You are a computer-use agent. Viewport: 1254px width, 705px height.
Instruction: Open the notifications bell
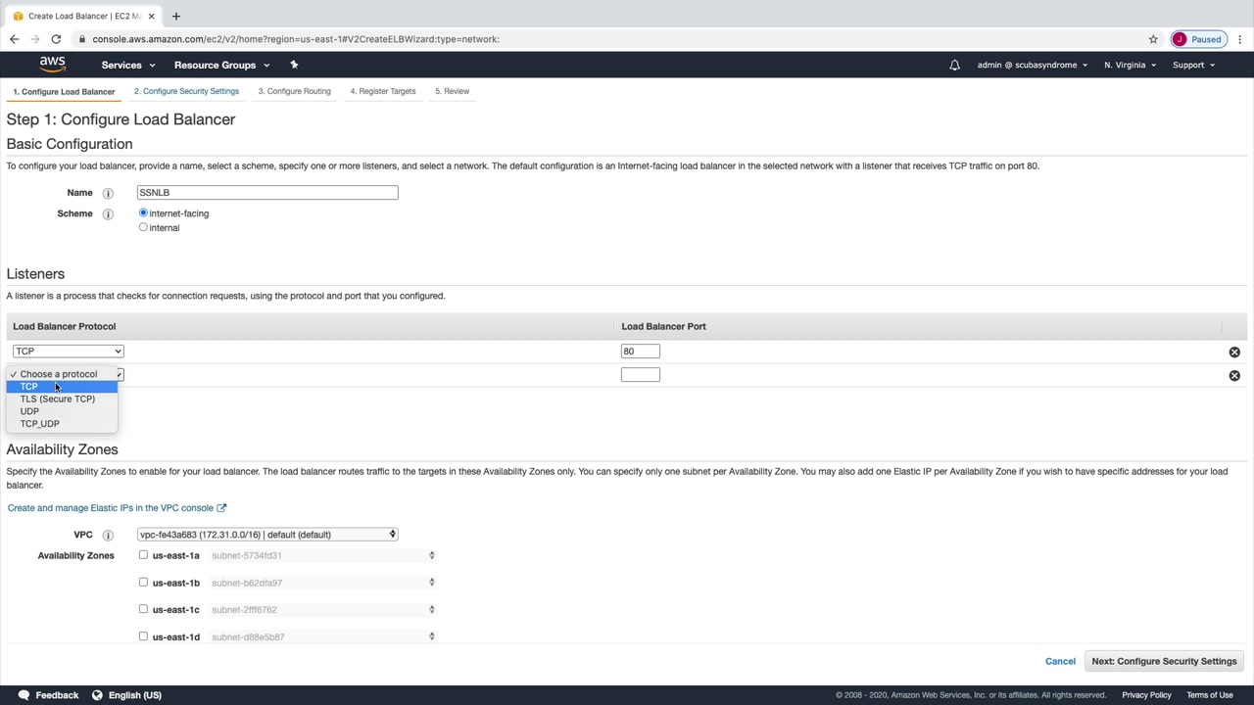(954, 66)
